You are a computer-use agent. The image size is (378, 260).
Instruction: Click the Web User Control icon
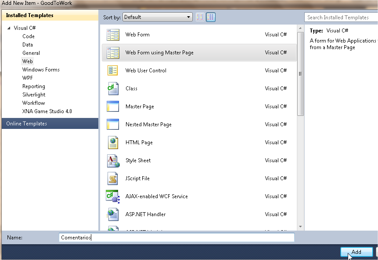(x=113, y=71)
